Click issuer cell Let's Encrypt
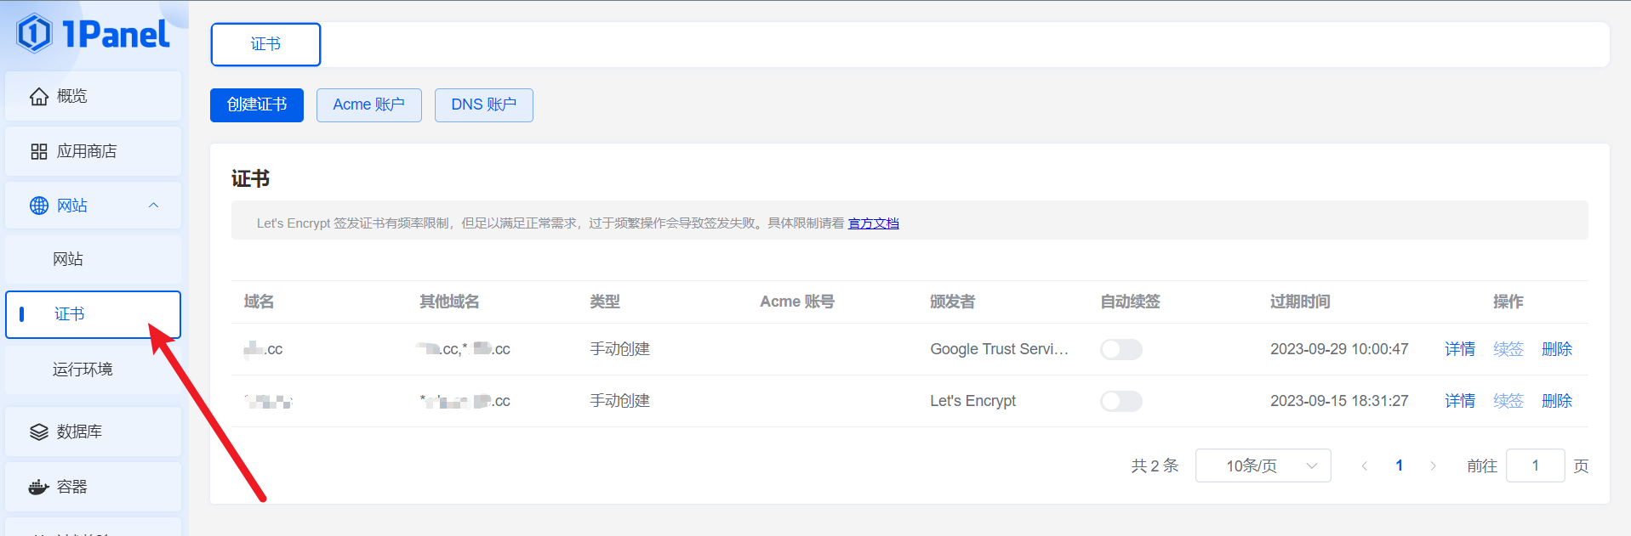This screenshot has height=536, width=1631. 972,401
